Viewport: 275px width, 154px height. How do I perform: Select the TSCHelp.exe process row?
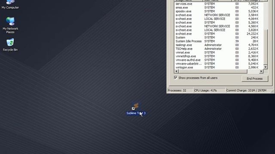tap(219, 49)
